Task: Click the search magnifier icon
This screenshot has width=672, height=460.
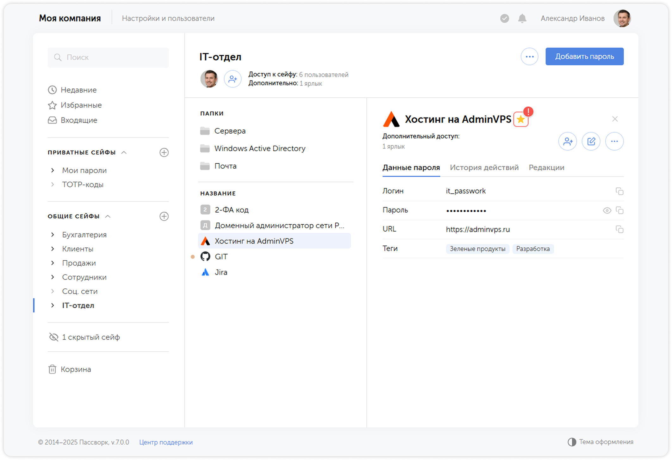Action: click(58, 57)
